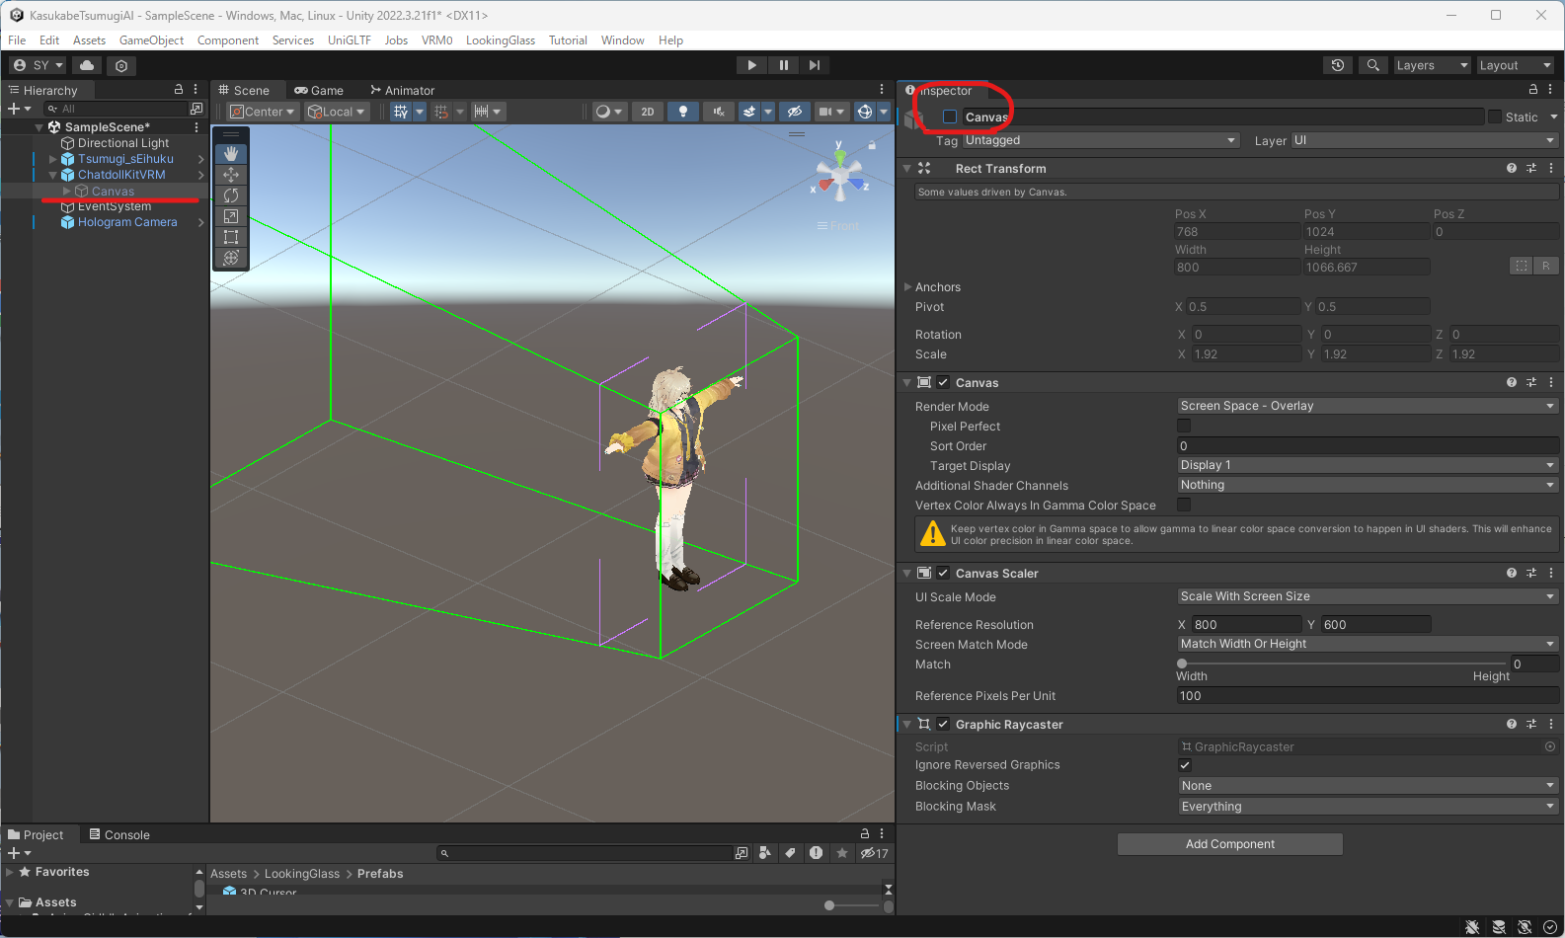Open the Layers dropdown button
The image size is (1565, 938).
[x=1432, y=65]
